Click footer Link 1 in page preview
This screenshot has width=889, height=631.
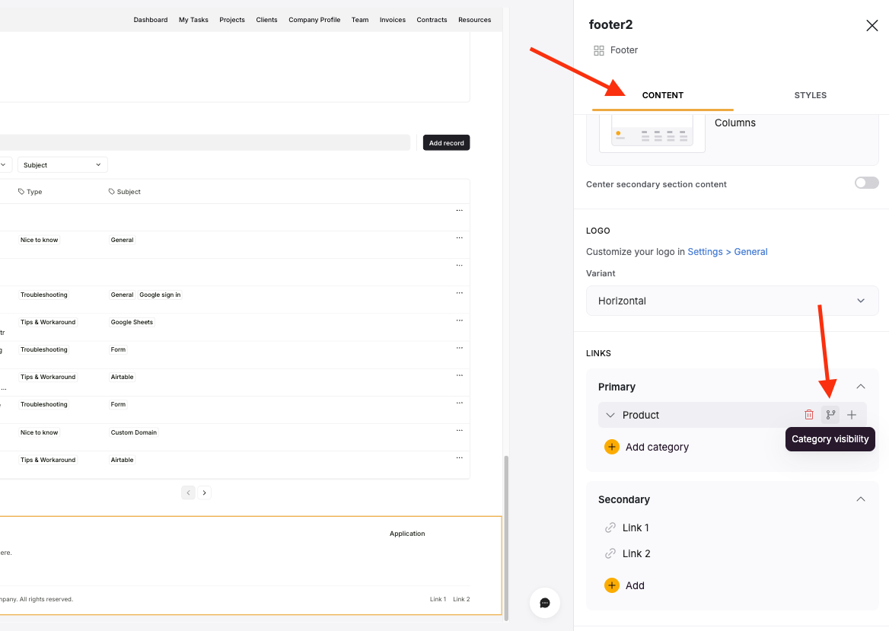tap(438, 599)
